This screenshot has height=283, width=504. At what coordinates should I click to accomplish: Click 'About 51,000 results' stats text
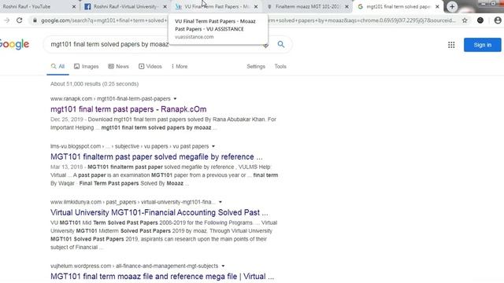click(x=94, y=84)
